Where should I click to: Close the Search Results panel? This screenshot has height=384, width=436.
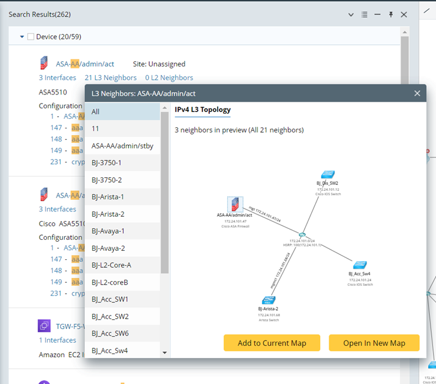coord(404,15)
